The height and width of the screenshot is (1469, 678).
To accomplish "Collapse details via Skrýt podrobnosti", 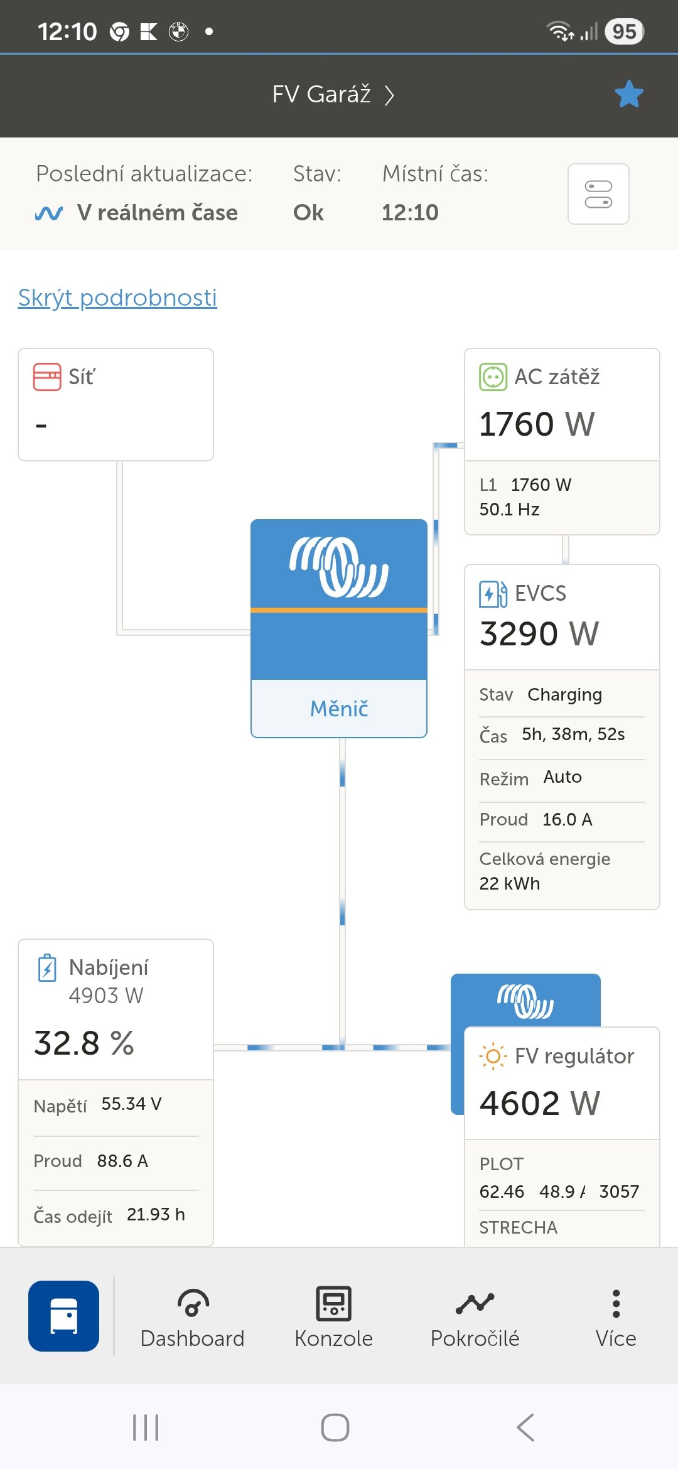I will click(x=117, y=298).
